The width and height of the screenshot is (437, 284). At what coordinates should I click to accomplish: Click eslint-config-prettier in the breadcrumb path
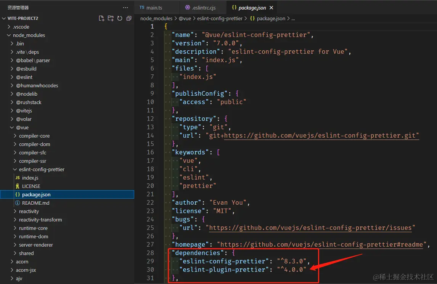[220, 18]
